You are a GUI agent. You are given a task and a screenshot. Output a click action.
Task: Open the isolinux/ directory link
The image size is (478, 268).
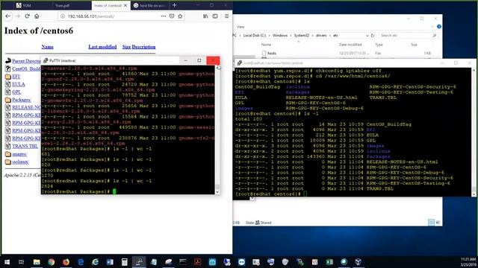[x=20, y=162]
